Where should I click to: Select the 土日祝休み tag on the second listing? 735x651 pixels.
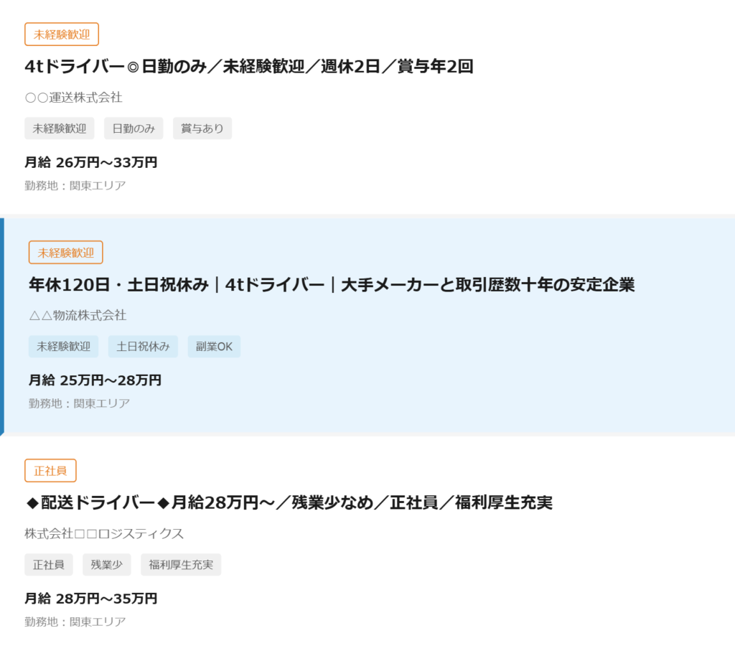click(x=142, y=346)
